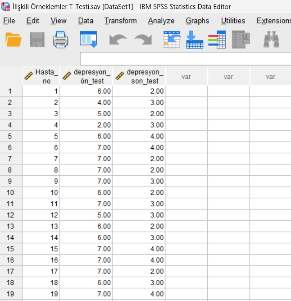Image resolution: width=291 pixels, height=301 pixels.
Task: Open the Analyze menu
Action: 161,21
